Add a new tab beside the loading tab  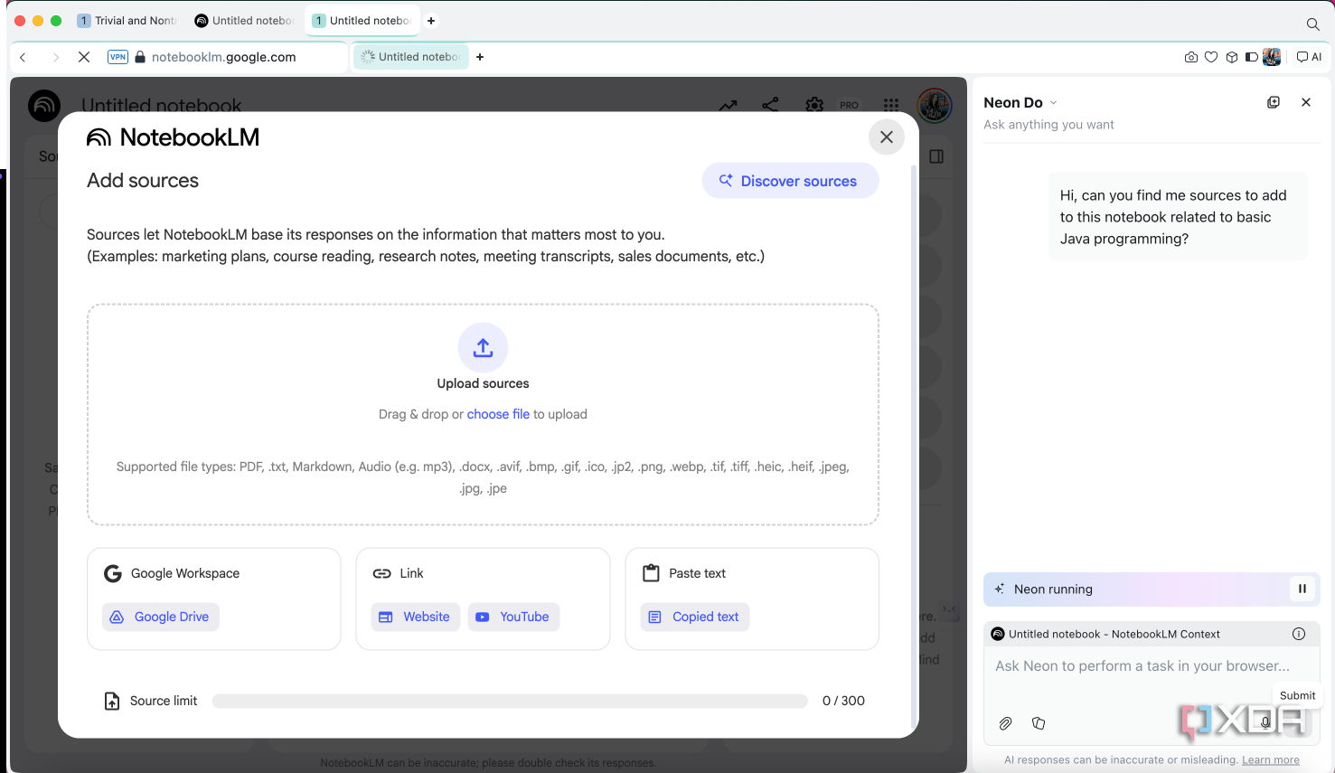480,57
